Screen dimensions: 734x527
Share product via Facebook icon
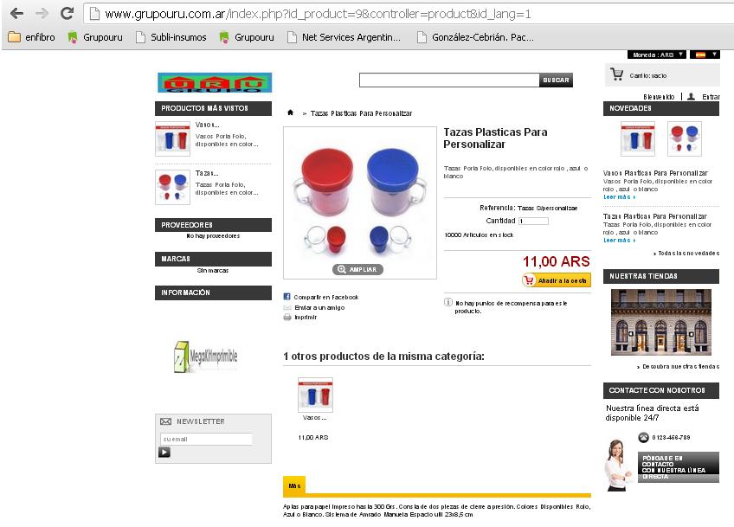287,297
